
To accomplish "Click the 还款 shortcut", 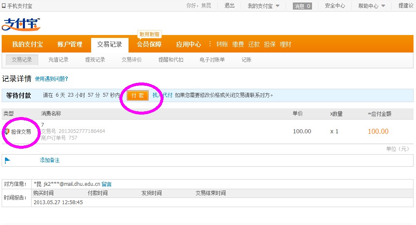I will tap(254, 44).
